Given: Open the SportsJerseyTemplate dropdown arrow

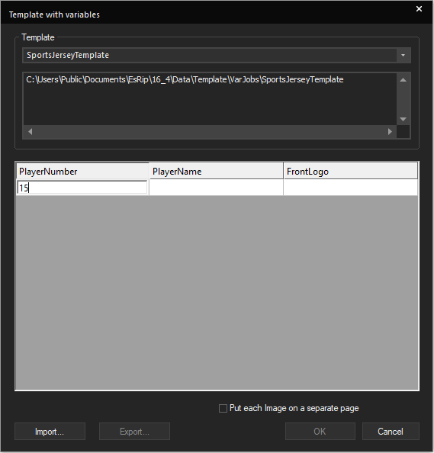Looking at the screenshot, I should pyautogui.click(x=403, y=55).
